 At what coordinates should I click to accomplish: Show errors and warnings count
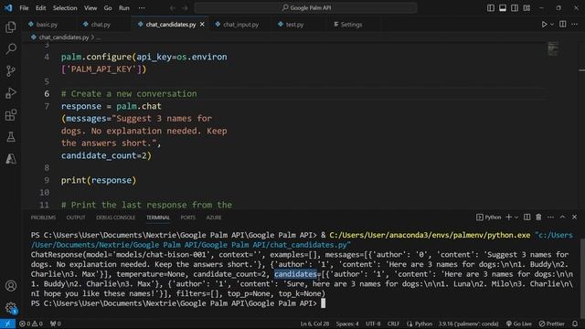(x=30, y=324)
